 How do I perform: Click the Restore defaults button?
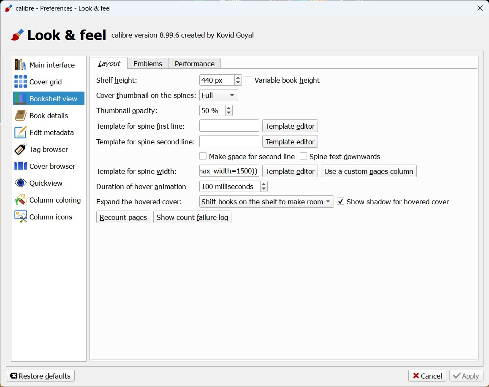pos(40,376)
